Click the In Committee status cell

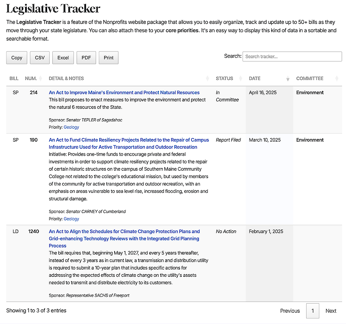click(227, 96)
